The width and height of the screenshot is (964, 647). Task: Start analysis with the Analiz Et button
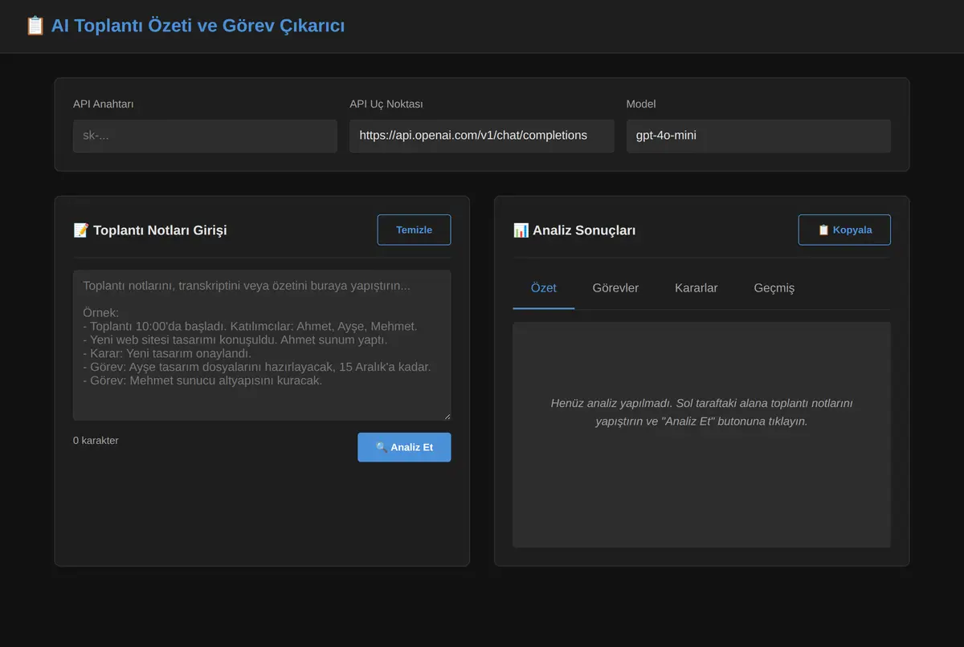click(x=404, y=447)
